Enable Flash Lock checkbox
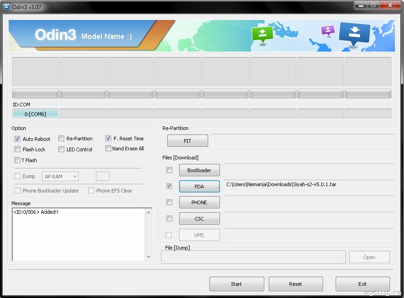 point(17,149)
